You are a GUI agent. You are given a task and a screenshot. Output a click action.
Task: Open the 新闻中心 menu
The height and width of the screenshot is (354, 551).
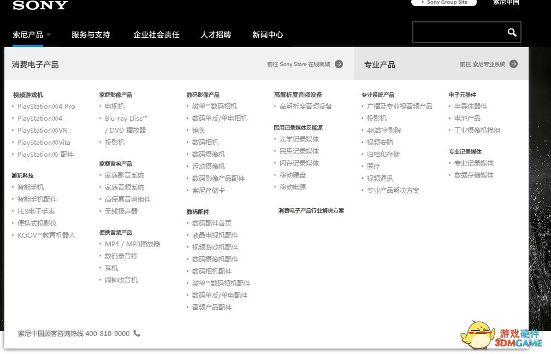(268, 34)
